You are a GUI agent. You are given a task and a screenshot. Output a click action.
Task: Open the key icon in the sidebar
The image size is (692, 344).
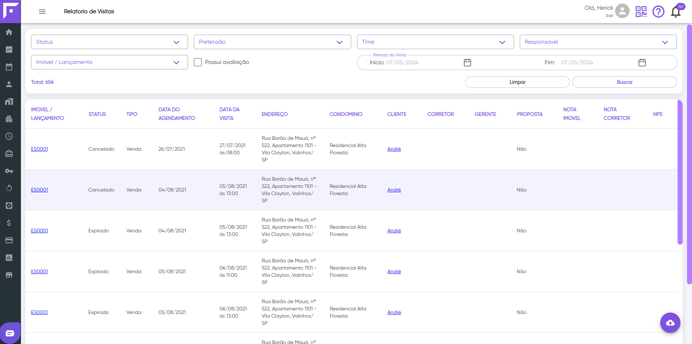tap(9, 171)
